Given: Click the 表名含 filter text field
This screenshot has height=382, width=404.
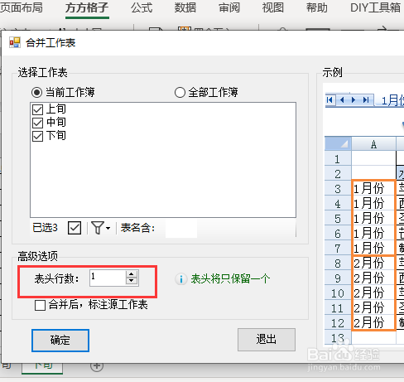Looking at the screenshot, I should [x=181, y=228].
